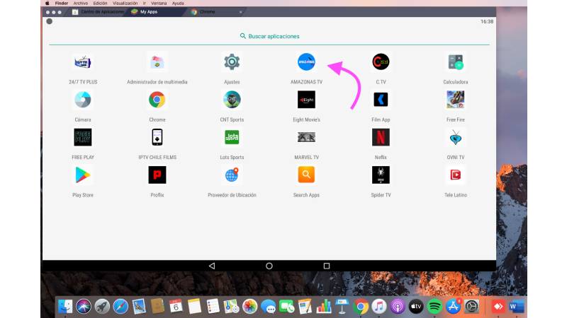Open the IPTV CHILE FILMS app

tap(157, 137)
